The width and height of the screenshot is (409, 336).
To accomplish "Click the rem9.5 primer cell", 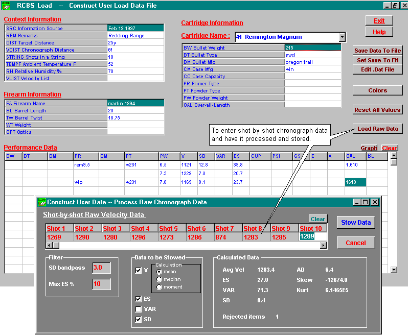I will [x=86, y=164].
